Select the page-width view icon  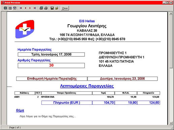pos(15,8)
